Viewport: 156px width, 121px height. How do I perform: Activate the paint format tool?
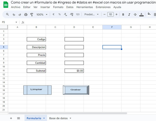point(32,15)
